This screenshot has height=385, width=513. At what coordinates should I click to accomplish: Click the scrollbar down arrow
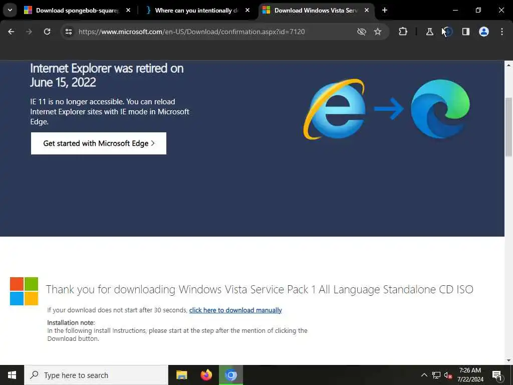(x=509, y=360)
